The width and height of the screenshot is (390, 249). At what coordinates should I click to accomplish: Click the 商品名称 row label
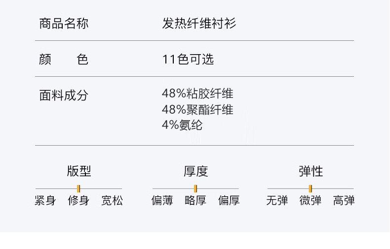64,24
